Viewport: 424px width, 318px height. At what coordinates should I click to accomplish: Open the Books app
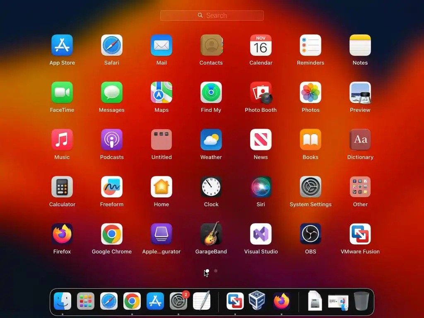pos(311,140)
